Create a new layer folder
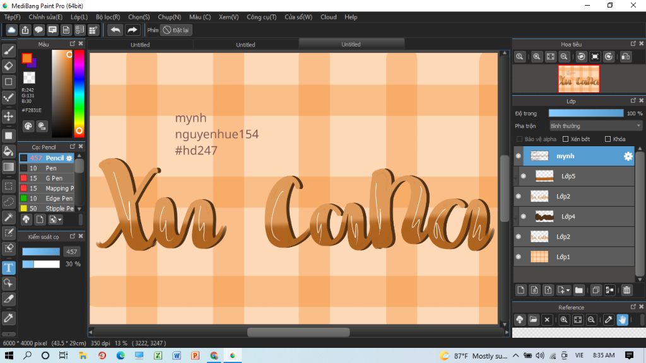This screenshot has height=363, width=646. (579, 290)
